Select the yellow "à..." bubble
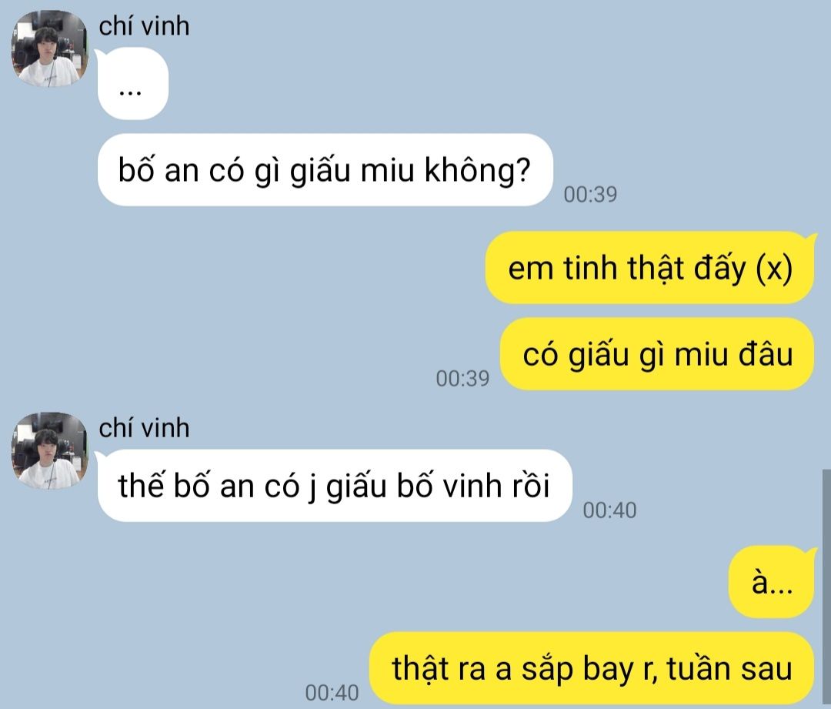This screenshot has height=709, width=831. (772, 582)
